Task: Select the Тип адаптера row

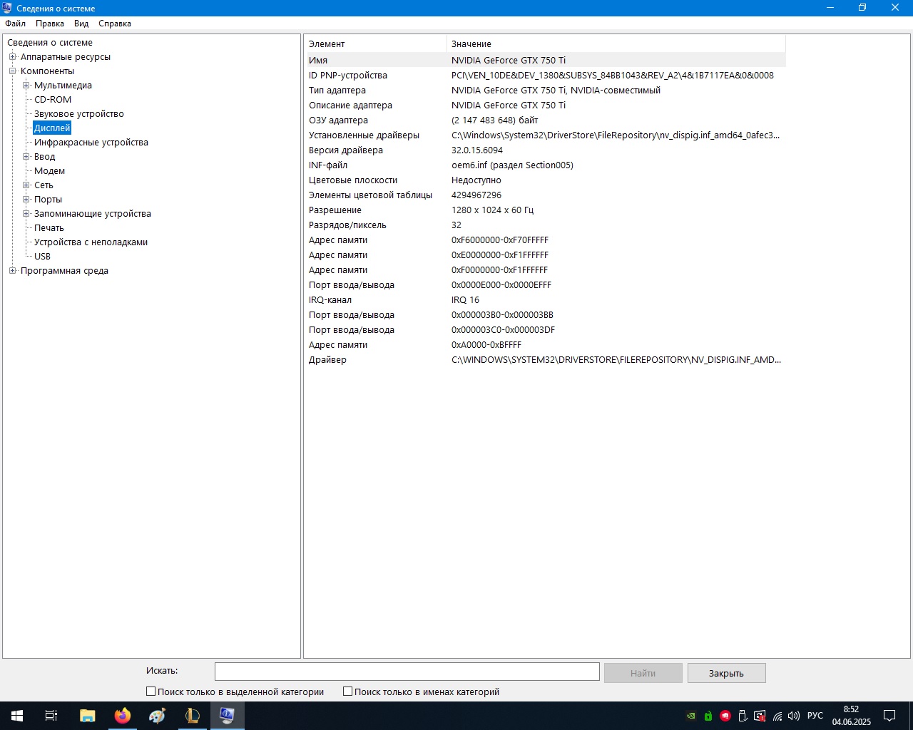Action: click(x=546, y=91)
